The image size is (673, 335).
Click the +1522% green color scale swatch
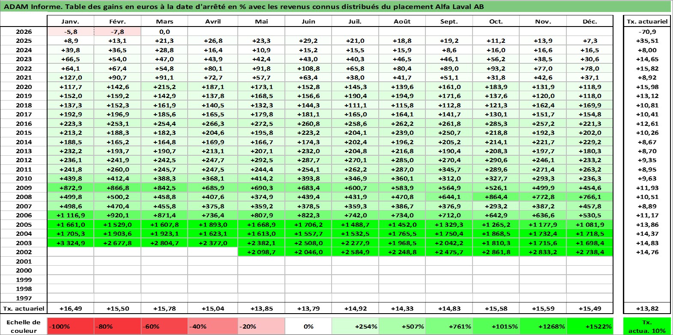[x=590, y=326]
